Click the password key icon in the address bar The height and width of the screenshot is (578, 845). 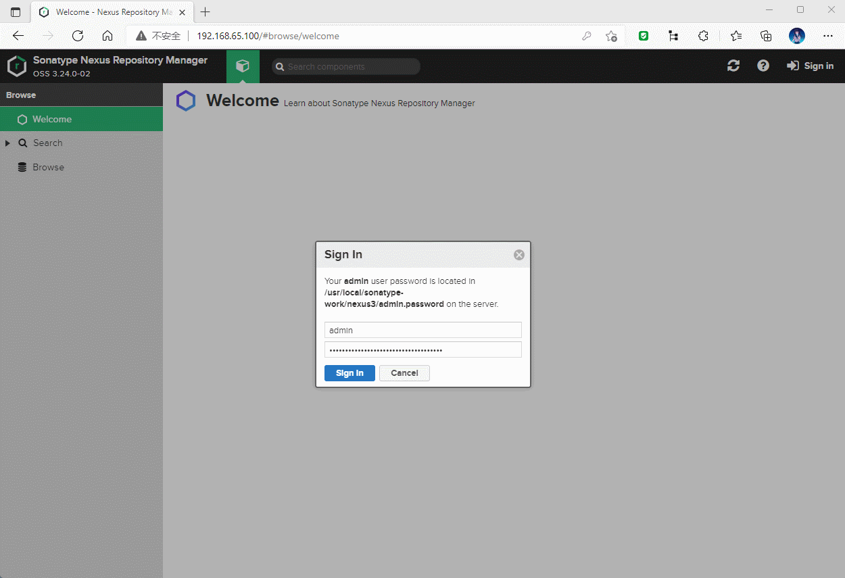(x=587, y=36)
